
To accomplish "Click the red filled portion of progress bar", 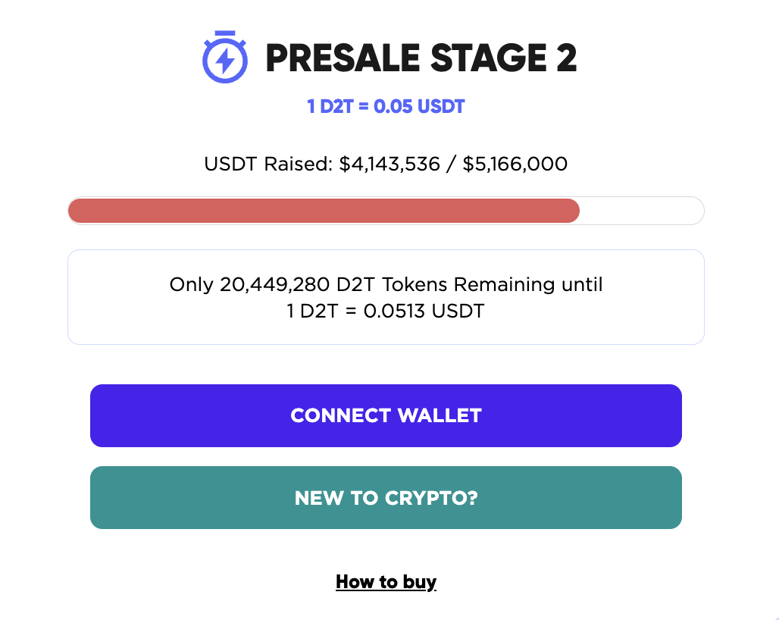I will pyautogui.click(x=324, y=211).
